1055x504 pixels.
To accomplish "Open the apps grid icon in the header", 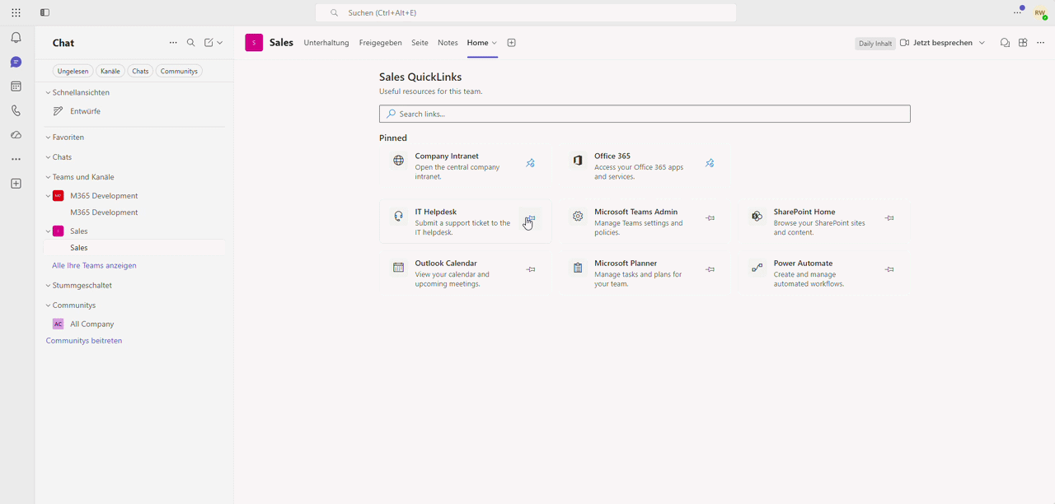I will click(1023, 43).
